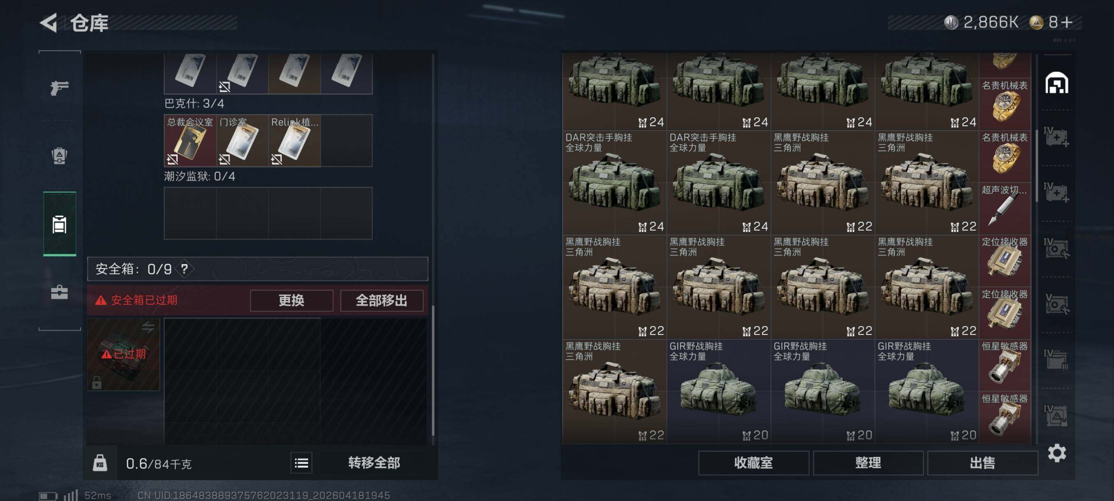Screen dimensions: 1114x501
Task: Select the main warehouse home icon
Action: click(1056, 83)
